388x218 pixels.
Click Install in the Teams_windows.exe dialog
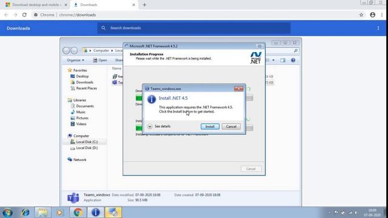210,127
